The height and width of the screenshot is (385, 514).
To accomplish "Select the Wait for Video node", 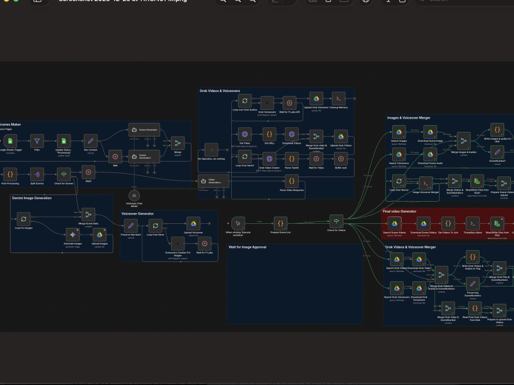I will pyautogui.click(x=316, y=159).
